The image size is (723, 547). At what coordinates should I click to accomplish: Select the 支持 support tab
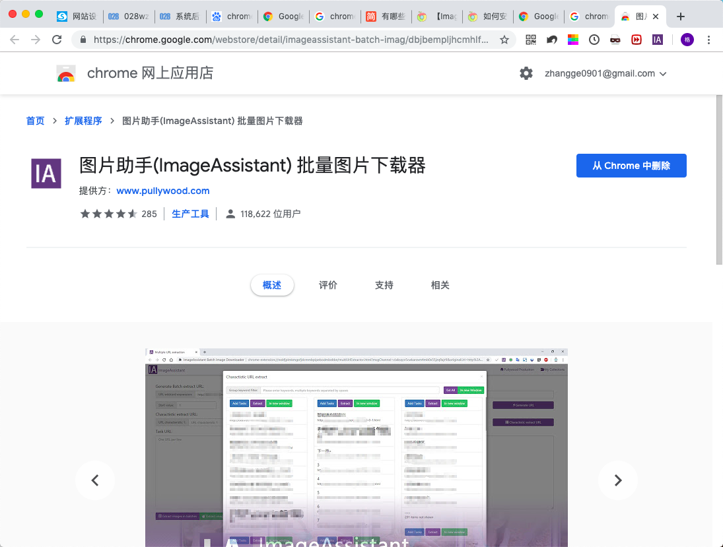tap(384, 285)
